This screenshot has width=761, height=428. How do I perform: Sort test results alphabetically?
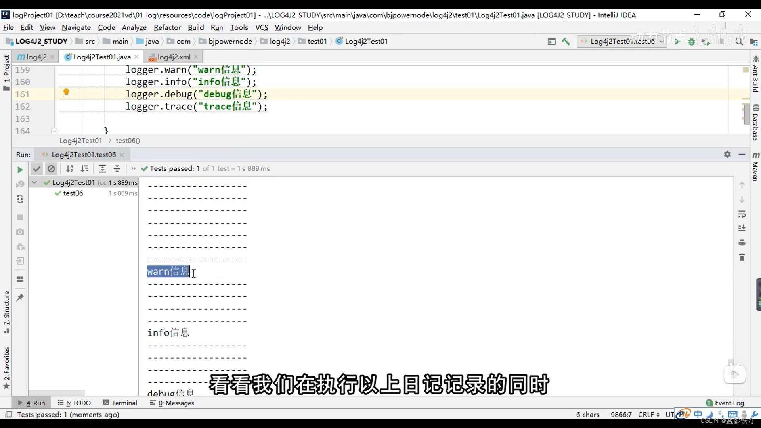70,169
